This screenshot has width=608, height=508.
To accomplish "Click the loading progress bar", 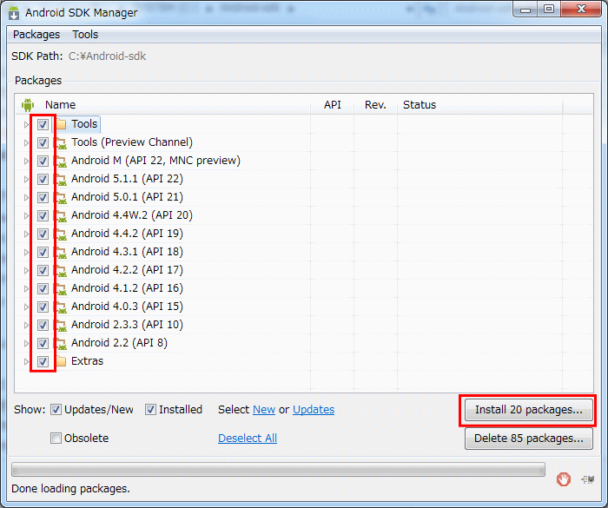I will (279, 469).
